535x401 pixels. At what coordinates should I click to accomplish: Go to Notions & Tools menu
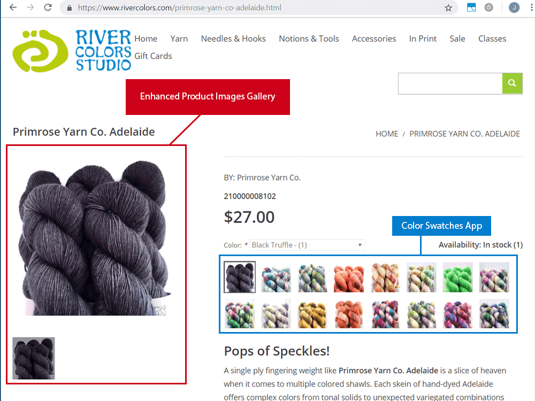click(x=309, y=39)
